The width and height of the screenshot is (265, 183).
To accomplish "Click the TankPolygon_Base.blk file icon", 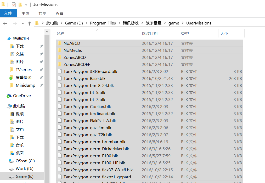I will 59,78.
